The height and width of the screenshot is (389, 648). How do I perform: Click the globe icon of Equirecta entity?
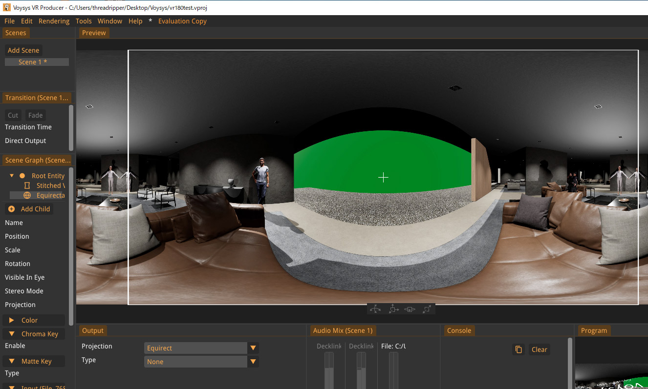27,195
